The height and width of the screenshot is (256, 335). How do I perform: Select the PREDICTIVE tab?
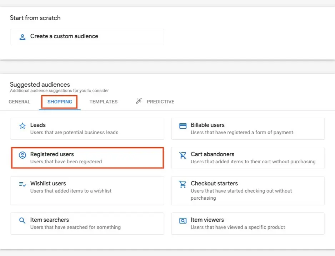tap(160, 102)
